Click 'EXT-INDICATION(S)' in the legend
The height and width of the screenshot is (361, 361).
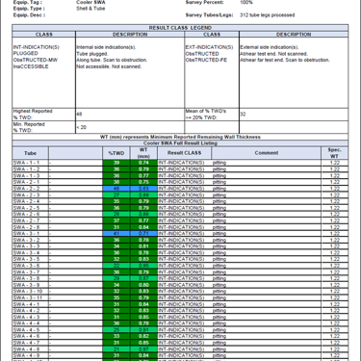209,47
